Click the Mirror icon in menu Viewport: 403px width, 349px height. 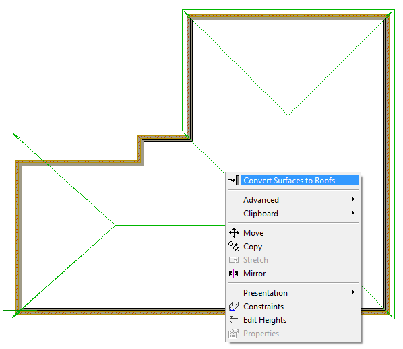pyautogui.click(x=234, y=274)
